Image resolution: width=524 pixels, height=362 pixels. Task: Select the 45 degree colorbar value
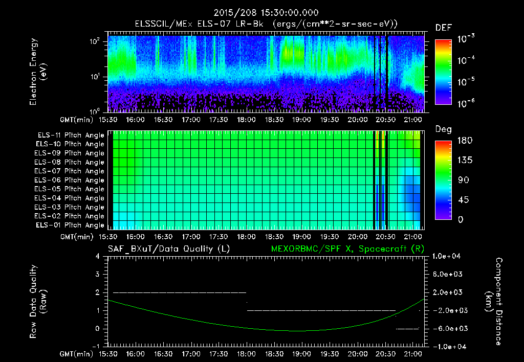pyautogui.click(x=463, y=200)
